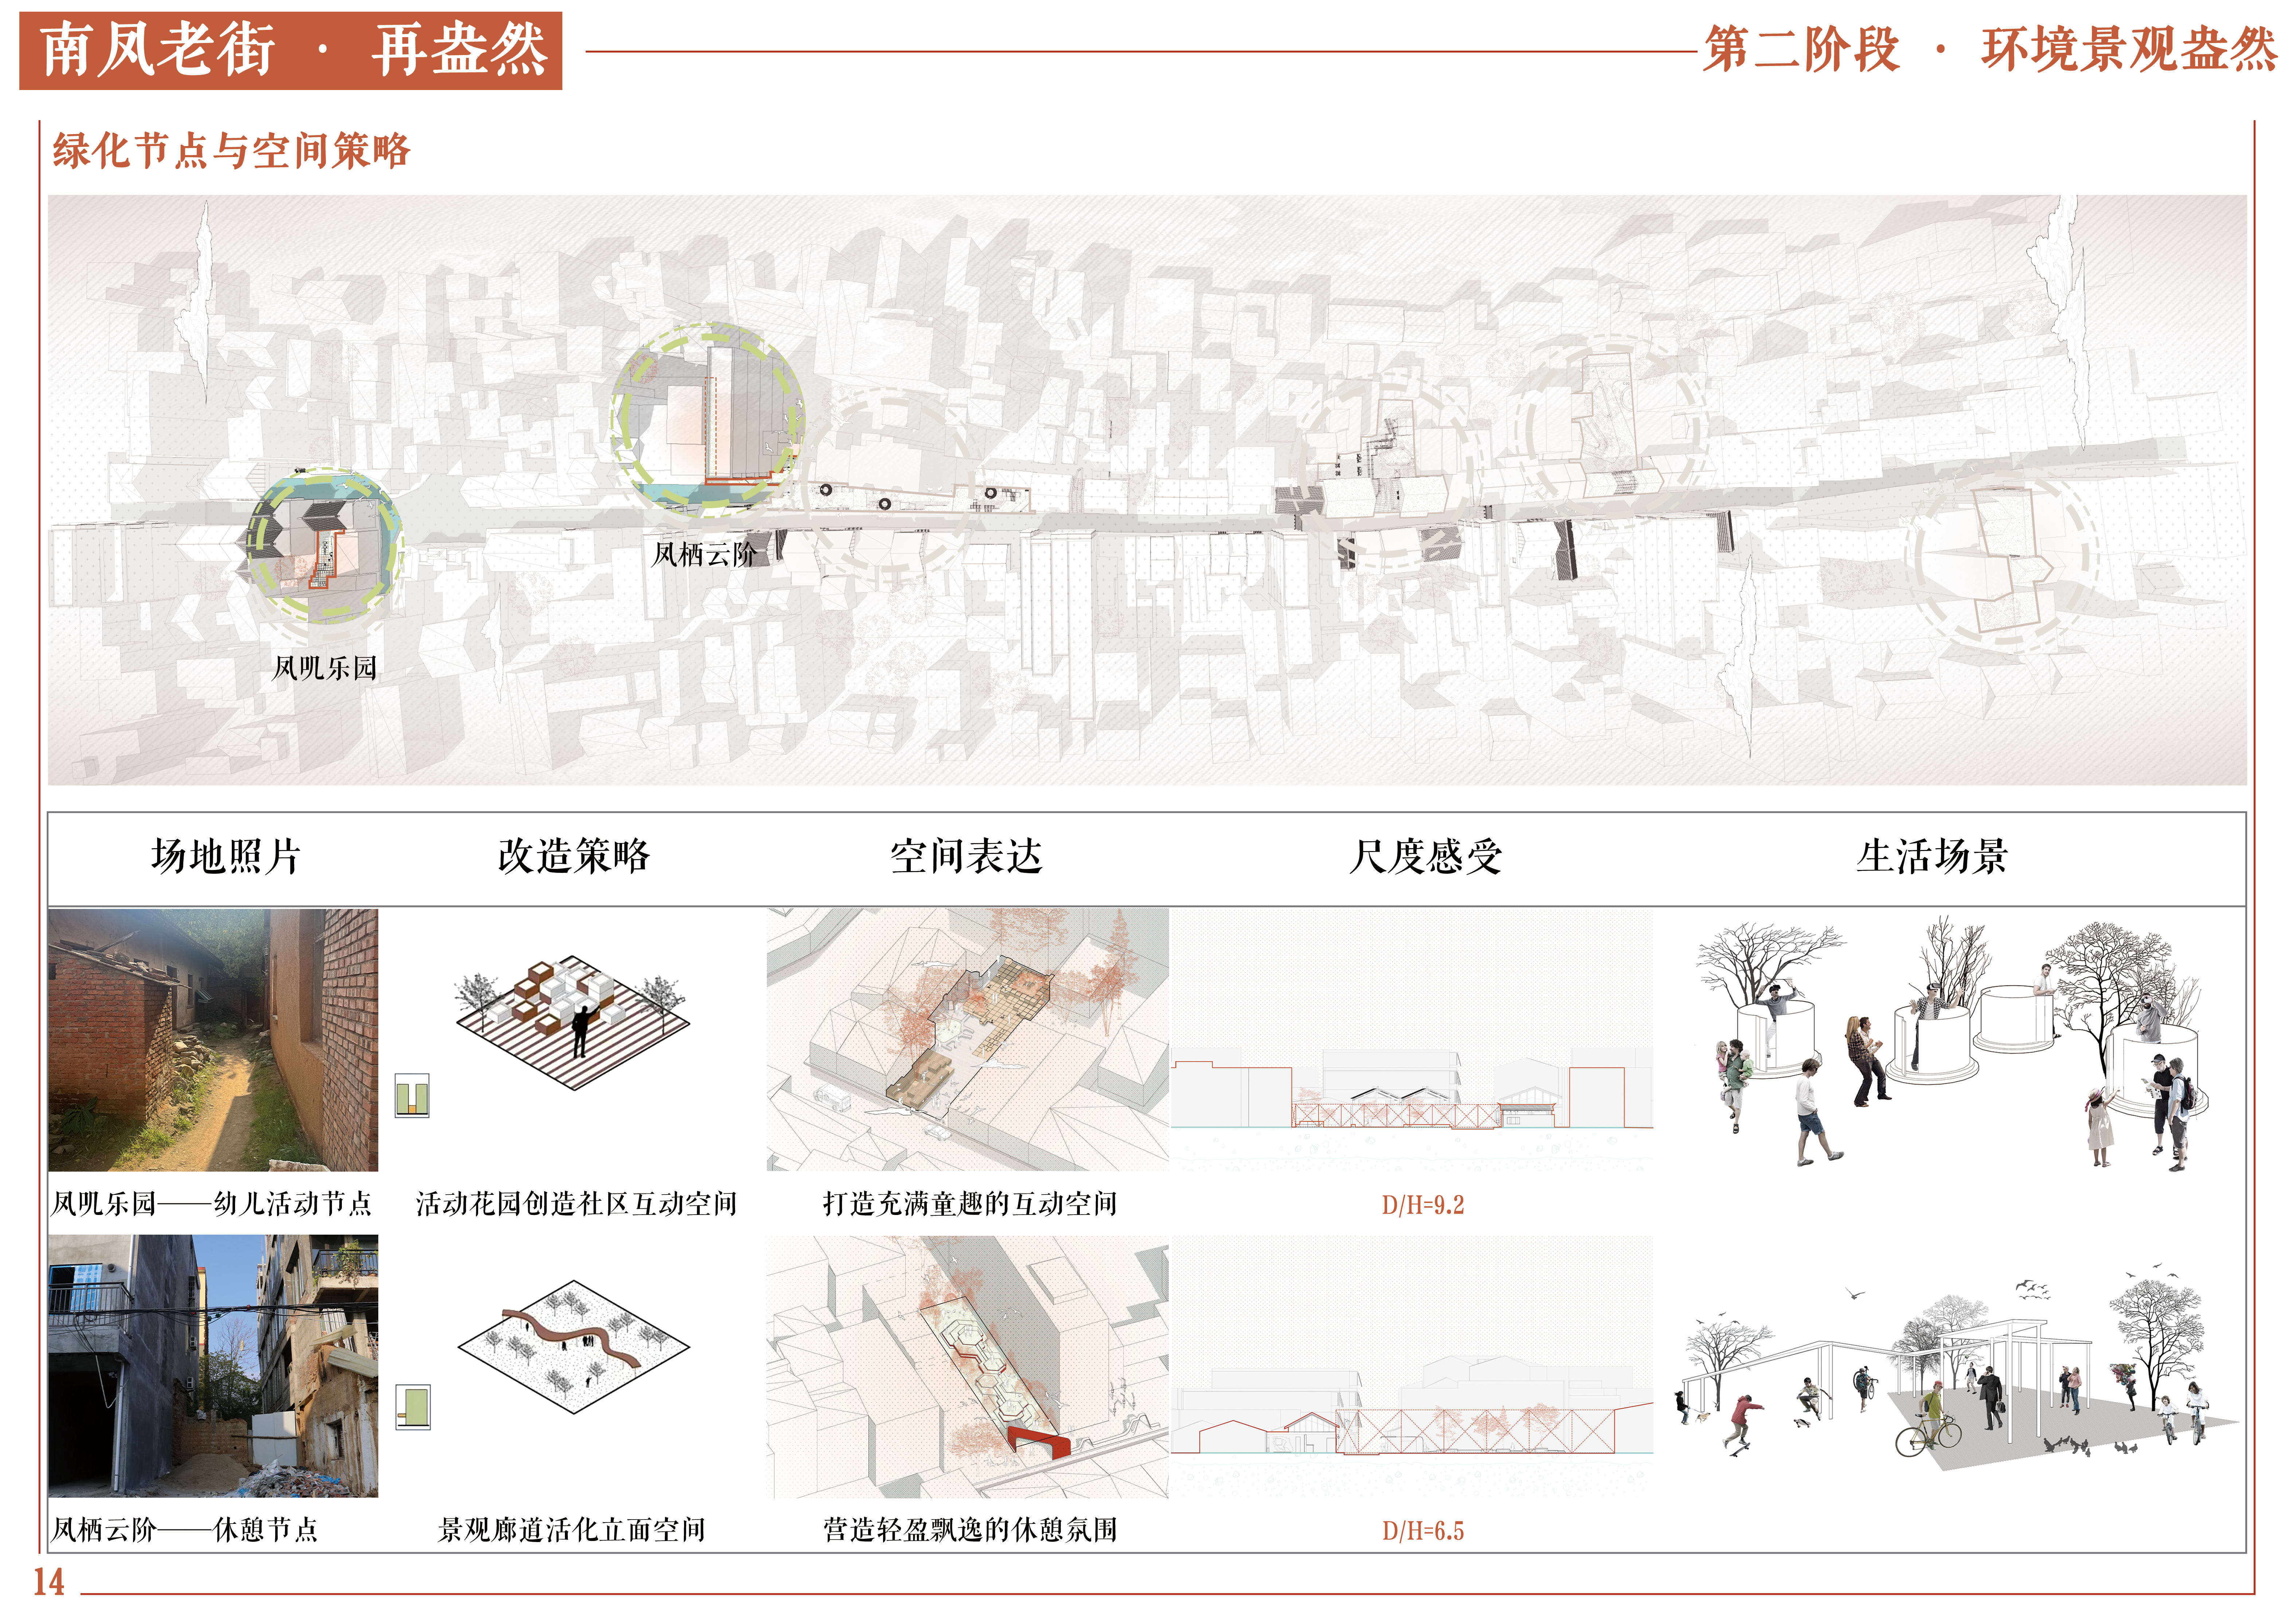Click the 第二阶段 · 环境景观盎然 heading

[1990, 49]
